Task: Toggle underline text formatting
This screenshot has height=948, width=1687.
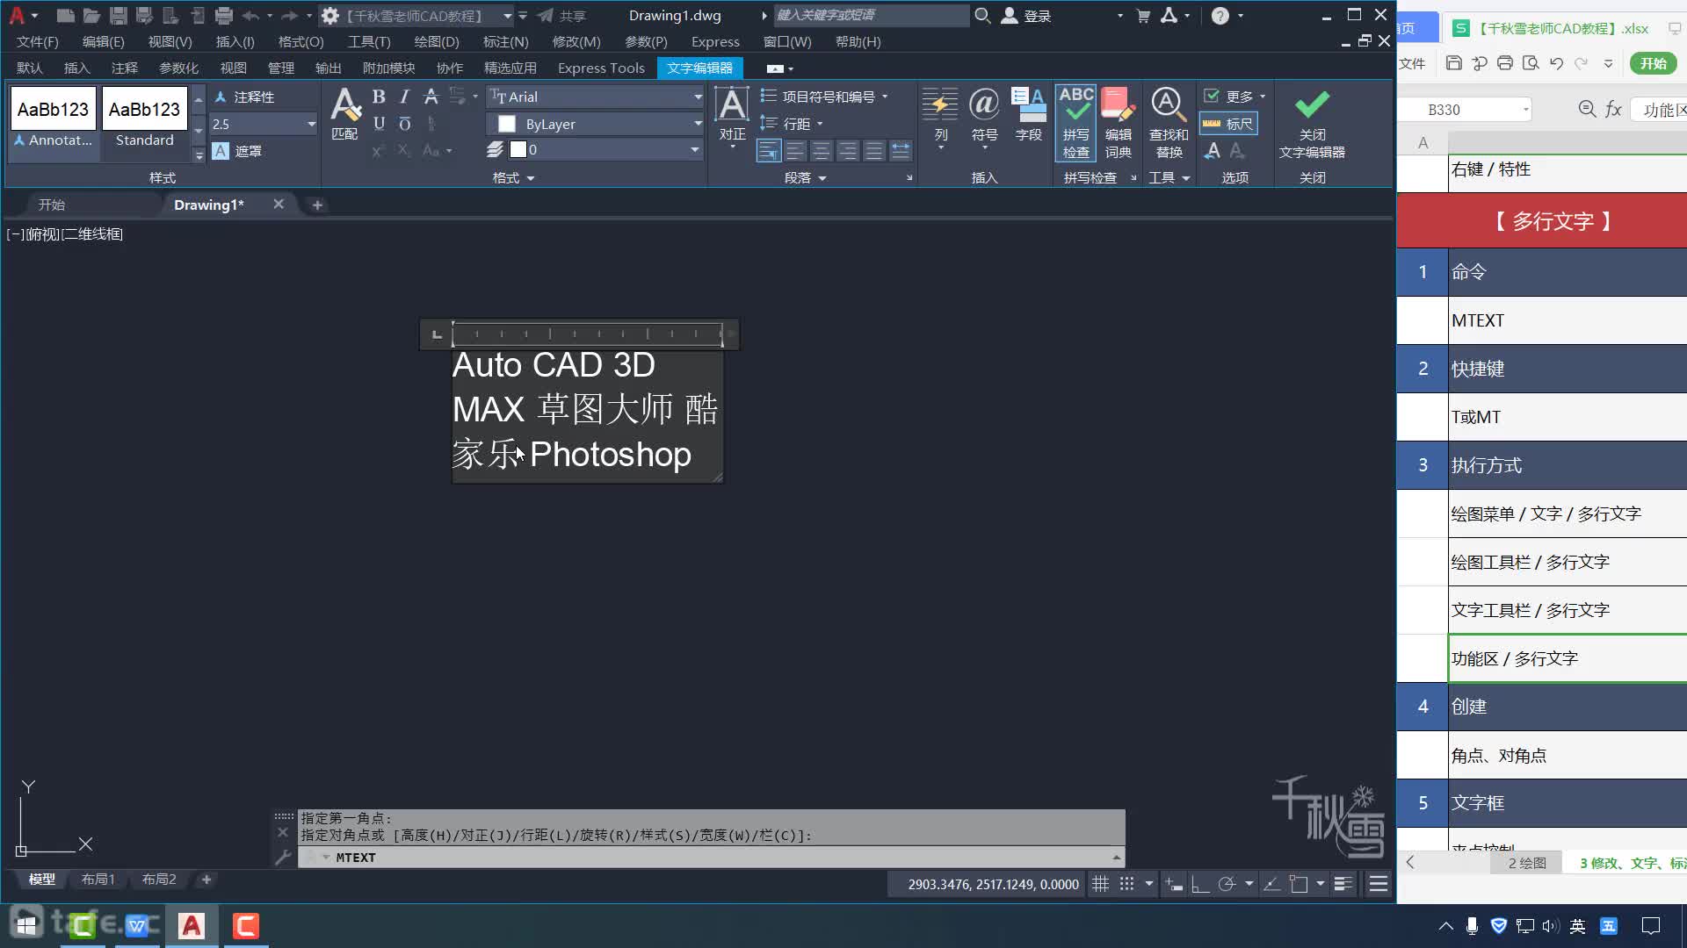Action: coord(379,124)
